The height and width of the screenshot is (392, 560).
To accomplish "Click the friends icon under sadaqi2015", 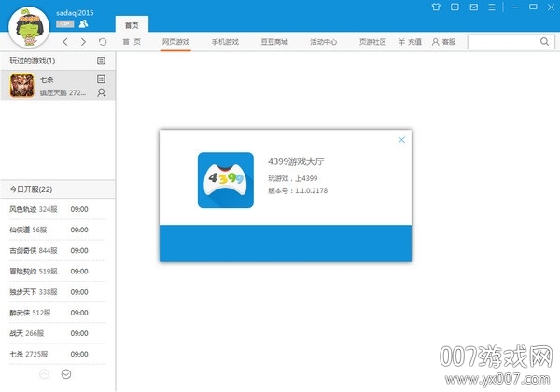I will [83, 24].
